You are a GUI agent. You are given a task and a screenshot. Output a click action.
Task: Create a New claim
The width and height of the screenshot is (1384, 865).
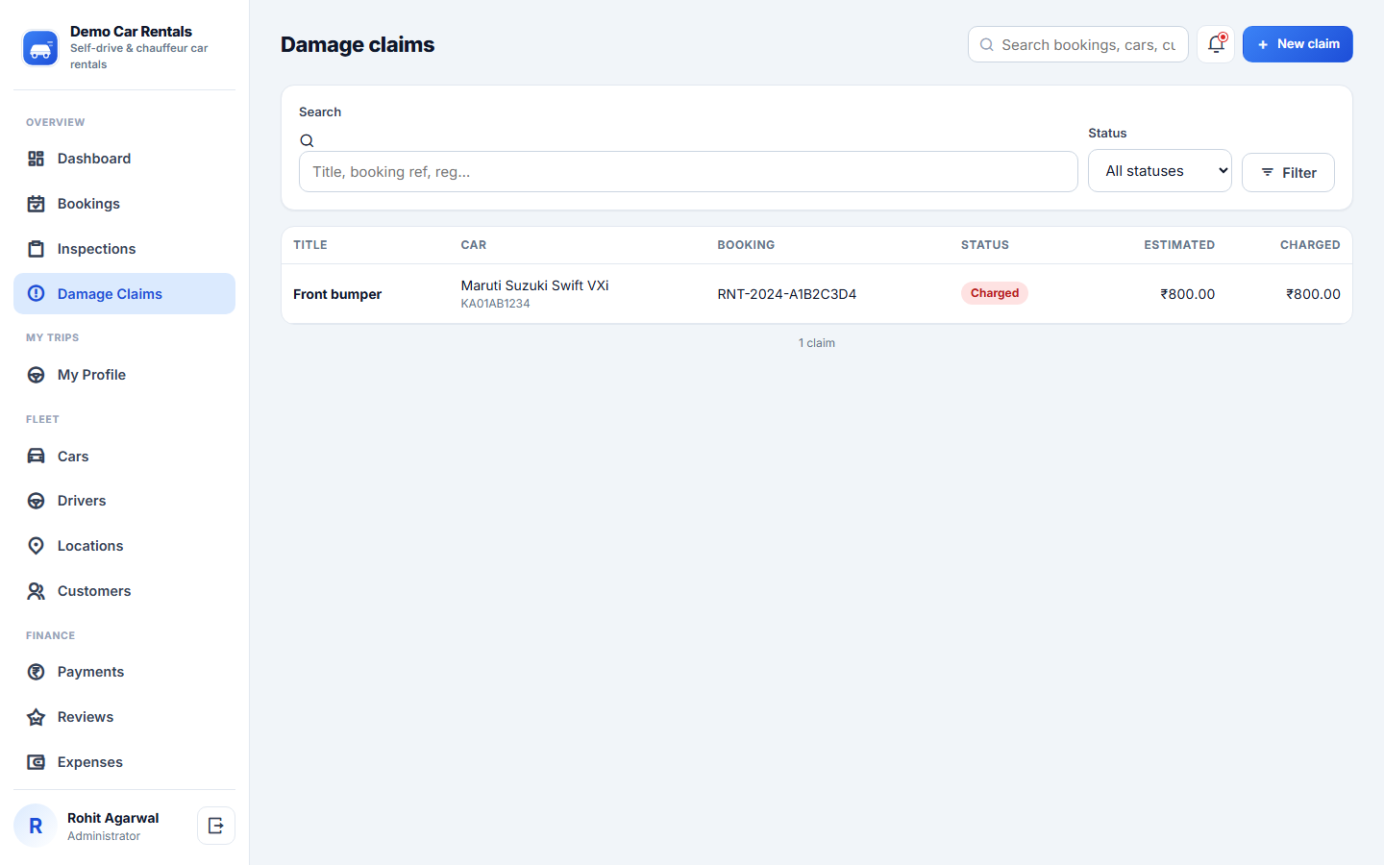point(1297,44)
